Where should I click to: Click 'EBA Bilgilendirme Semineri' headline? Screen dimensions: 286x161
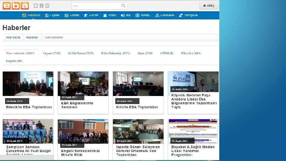coord(77,105)
